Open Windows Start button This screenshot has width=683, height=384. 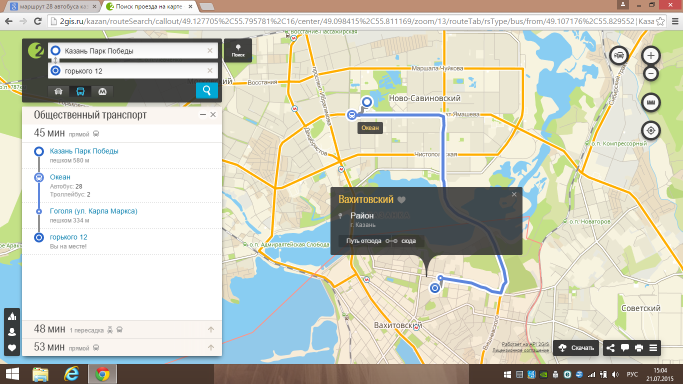(x=12, y=374)
